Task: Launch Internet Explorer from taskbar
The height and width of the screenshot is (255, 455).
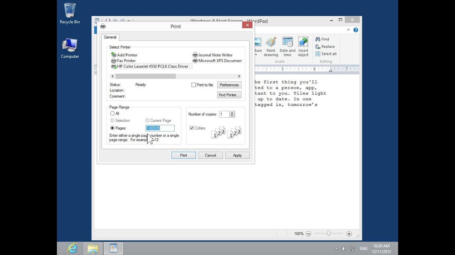Action: click(x=72, y=248)
